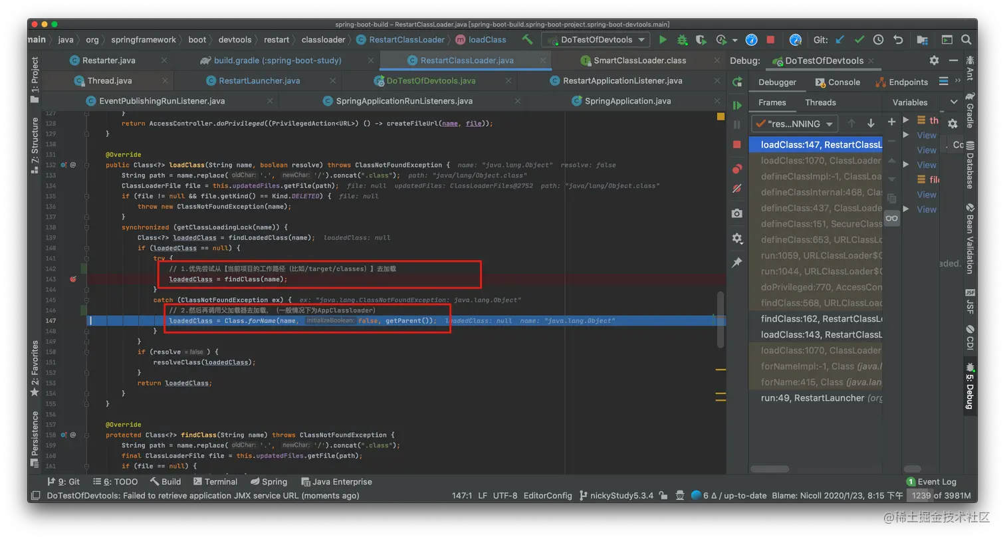The width and height of the screenshot is (1005, 539).
Task: Toggle the Show Watches glasses button
Action: point(892,218)
